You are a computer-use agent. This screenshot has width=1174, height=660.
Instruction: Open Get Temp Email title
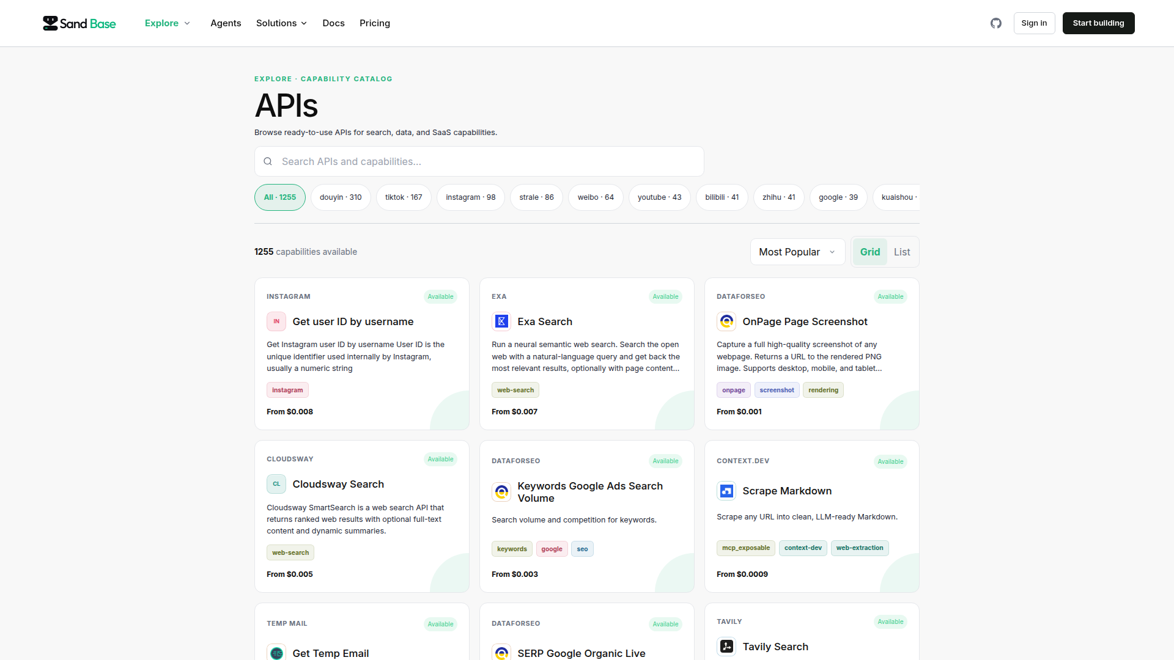click(x=330, y=653)
